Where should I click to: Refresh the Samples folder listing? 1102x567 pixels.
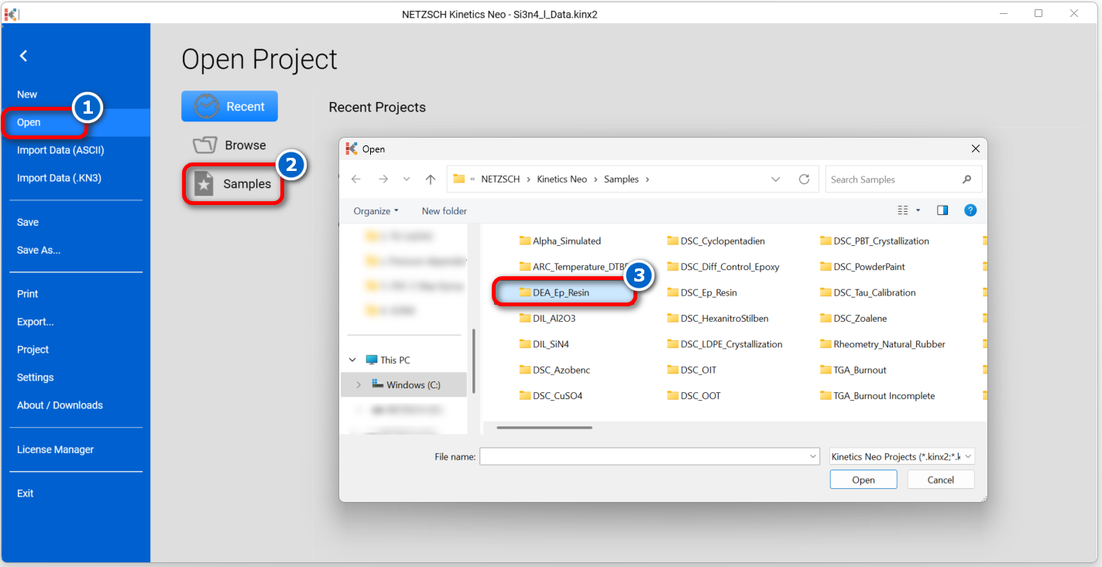click(x=804, y=179)
